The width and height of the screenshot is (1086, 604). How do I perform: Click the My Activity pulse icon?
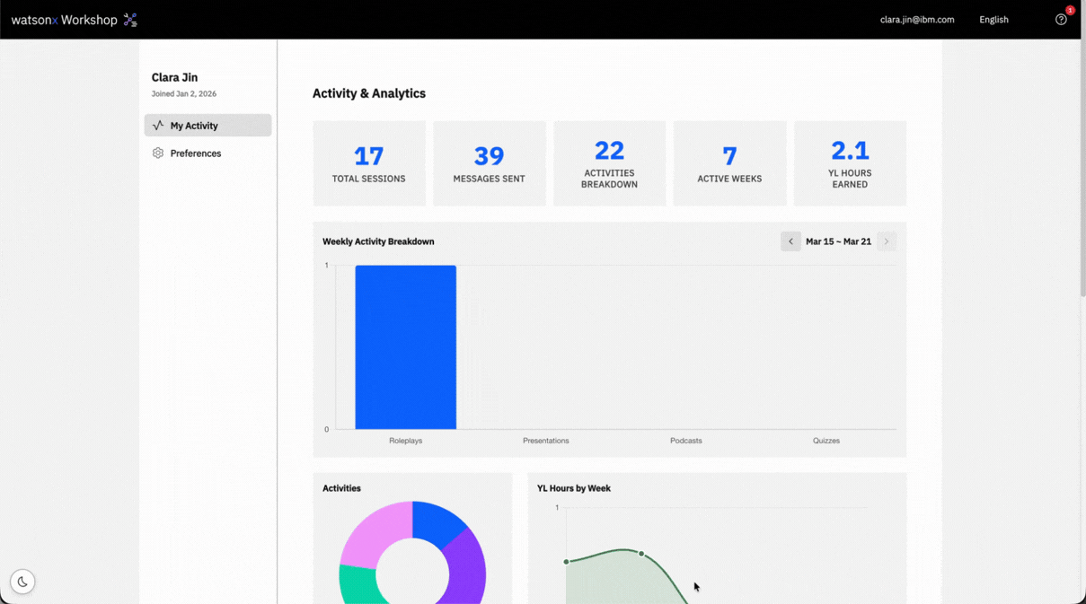pos(158,126)
